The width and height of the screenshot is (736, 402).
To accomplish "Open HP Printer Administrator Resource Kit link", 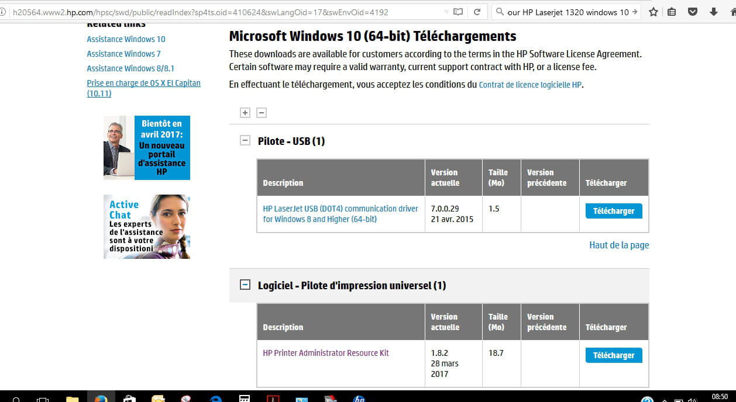I will click(326, 353).
